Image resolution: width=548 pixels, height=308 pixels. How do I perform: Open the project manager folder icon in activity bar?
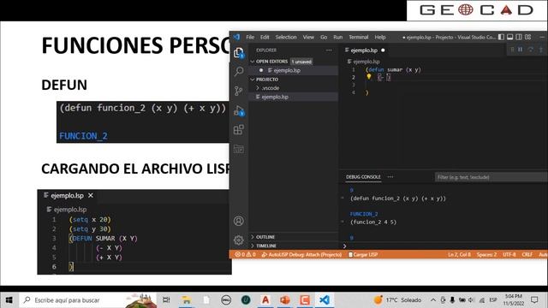point(239,149)
